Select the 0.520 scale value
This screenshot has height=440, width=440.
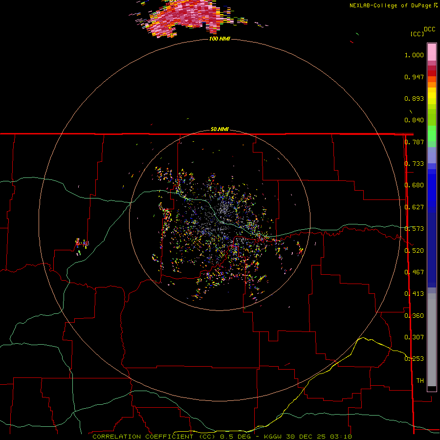(414, 251)
